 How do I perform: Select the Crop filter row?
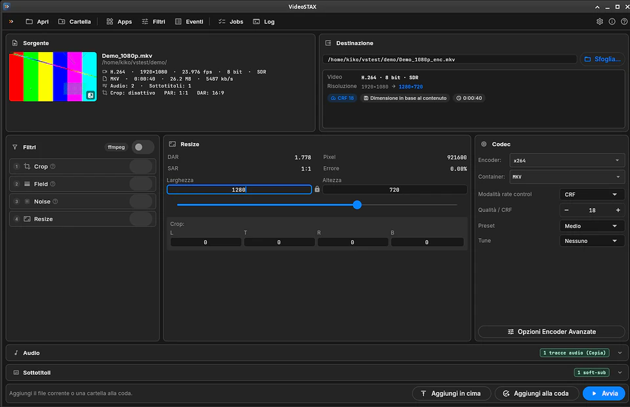[x=83, y=166]
